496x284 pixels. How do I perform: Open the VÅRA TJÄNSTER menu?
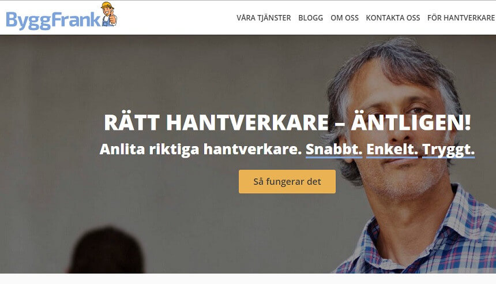[x=264, y=18]
